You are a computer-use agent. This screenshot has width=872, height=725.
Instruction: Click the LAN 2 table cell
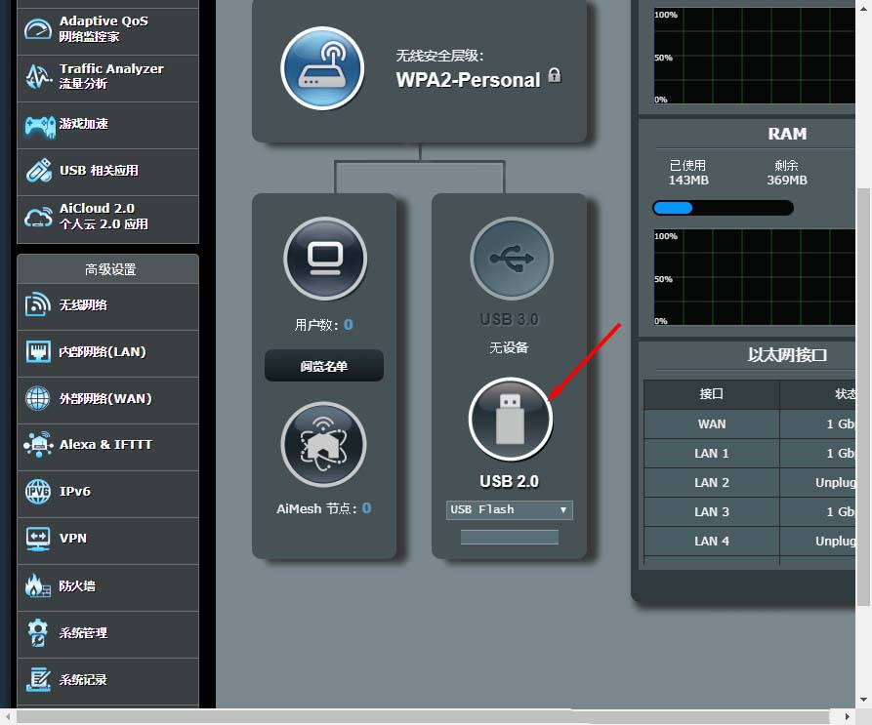[x=712, y=483]
